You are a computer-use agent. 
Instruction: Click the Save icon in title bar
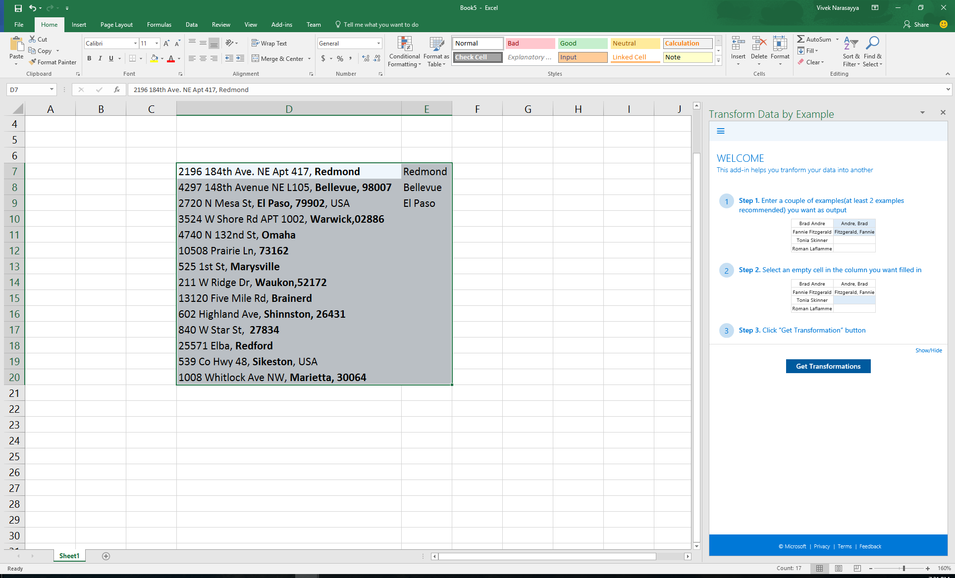(18, 8)
